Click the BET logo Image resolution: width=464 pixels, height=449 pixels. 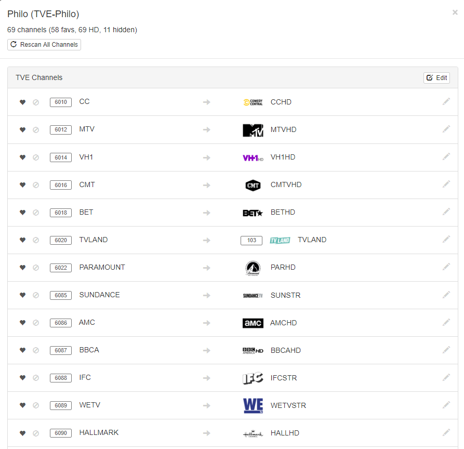[x=253, y=213]
